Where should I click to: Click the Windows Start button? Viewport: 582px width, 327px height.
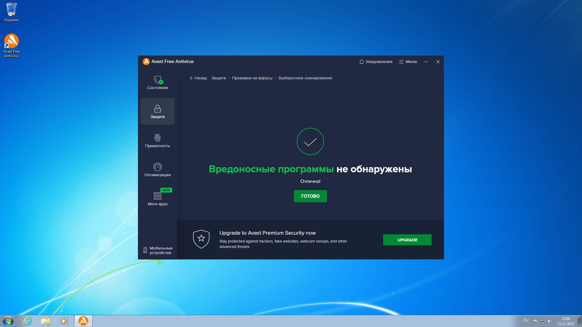[8, 321]
